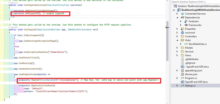The image size is (220, 104).
Task: Select Startup.cs in Solution Explorer
Action: click(190, 85)
